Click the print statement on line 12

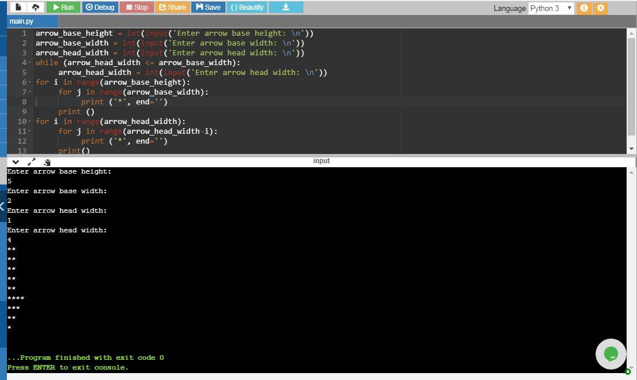pos(124,141)
